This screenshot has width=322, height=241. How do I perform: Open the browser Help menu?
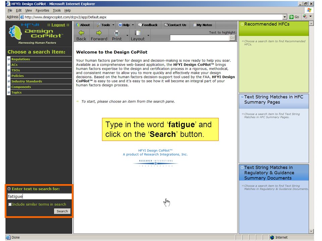tap(67, 10)
